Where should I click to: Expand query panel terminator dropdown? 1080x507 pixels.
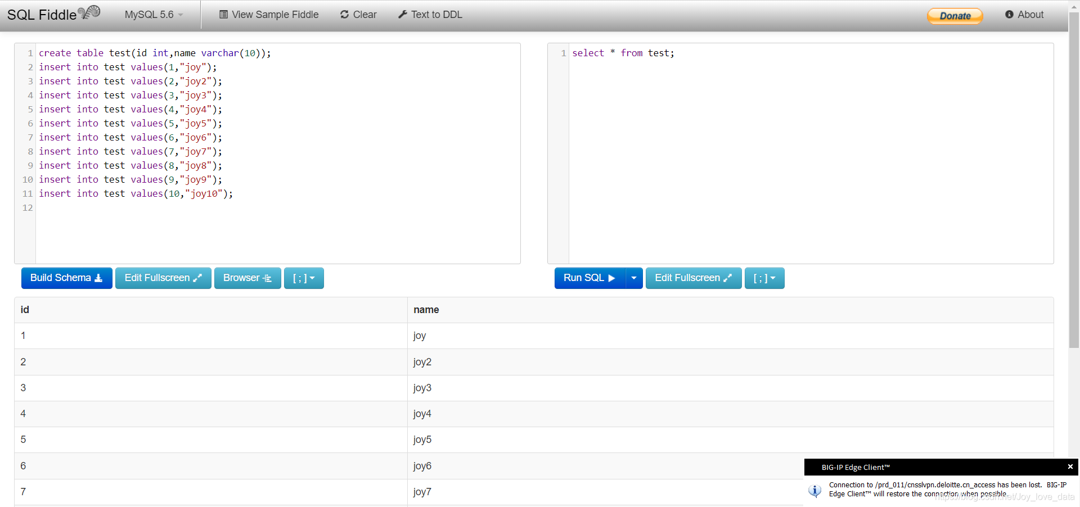click(764, 278)
